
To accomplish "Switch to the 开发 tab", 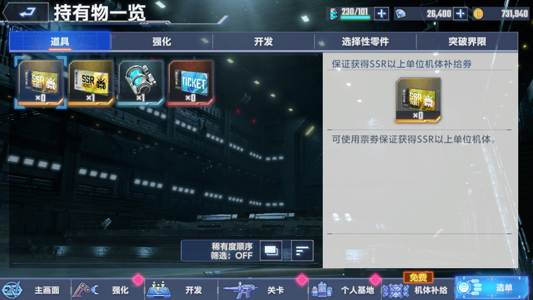I will [264, 42].
